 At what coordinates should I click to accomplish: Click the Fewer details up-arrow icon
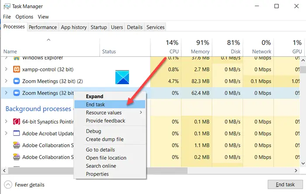8,185
